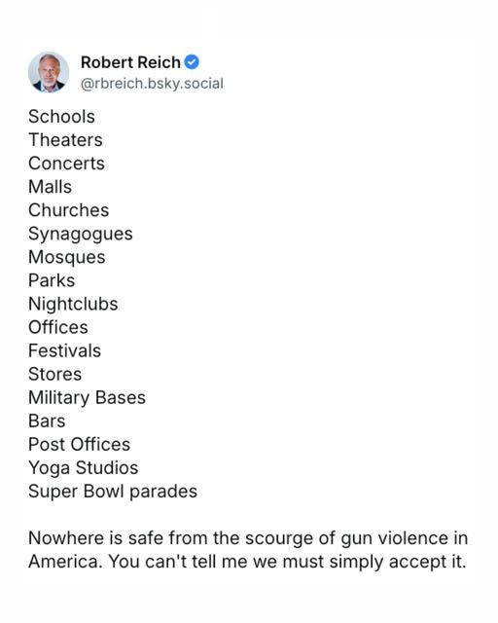
Task: Open the Robert Reich display name link
Action: coord(130,62)
